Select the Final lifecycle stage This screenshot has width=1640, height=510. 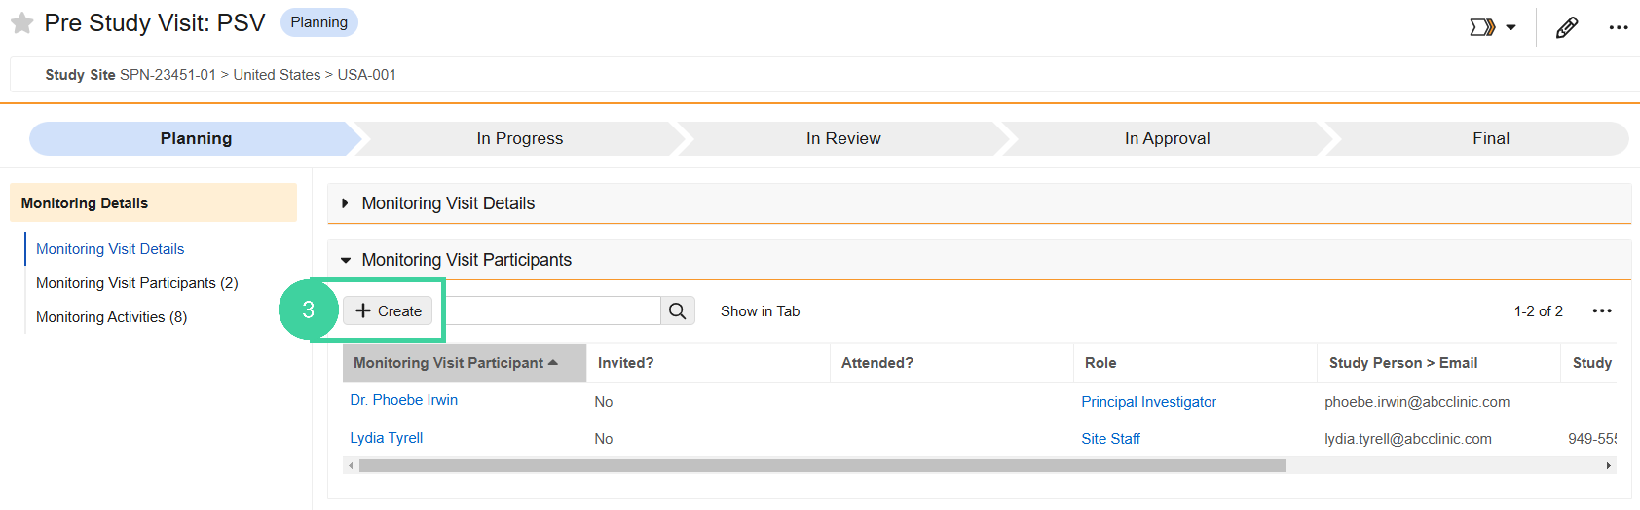click(x=1491, y=138)
